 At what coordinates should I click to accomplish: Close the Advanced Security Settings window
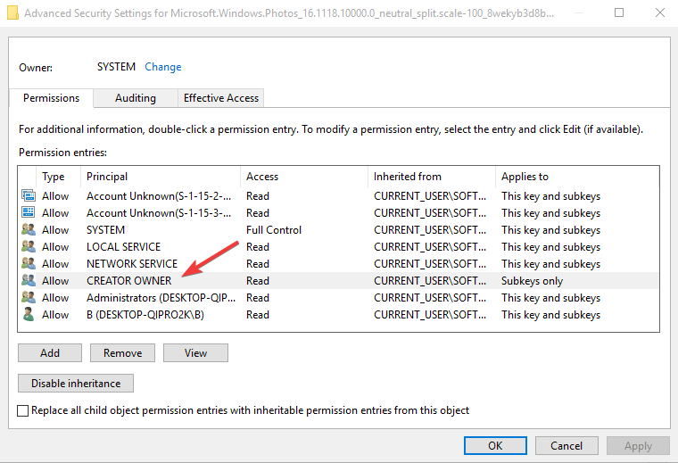click(x=660, y=12)
